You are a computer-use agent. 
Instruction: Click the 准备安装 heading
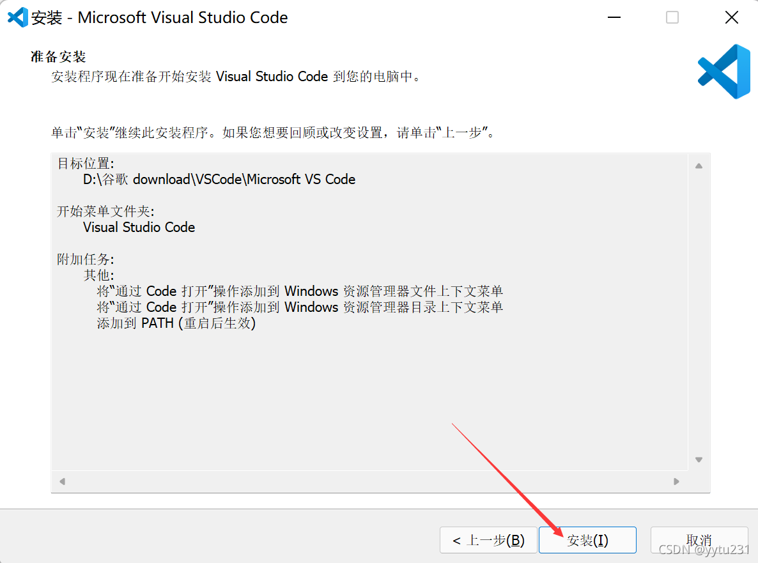point(59,56)
